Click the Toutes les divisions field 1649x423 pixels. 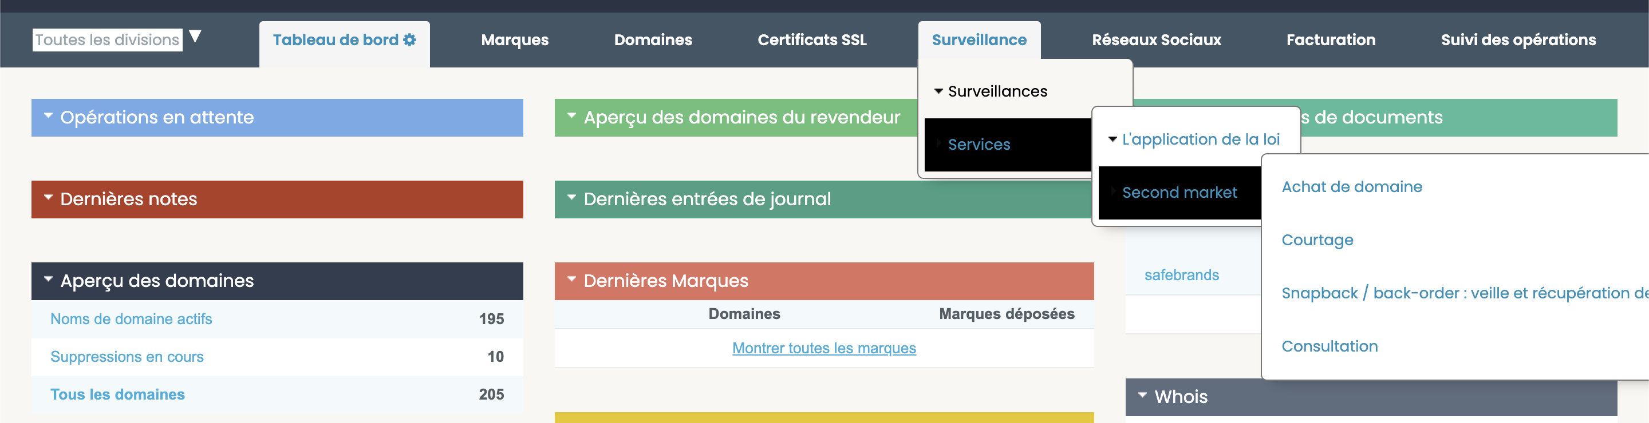pos(108,39)
